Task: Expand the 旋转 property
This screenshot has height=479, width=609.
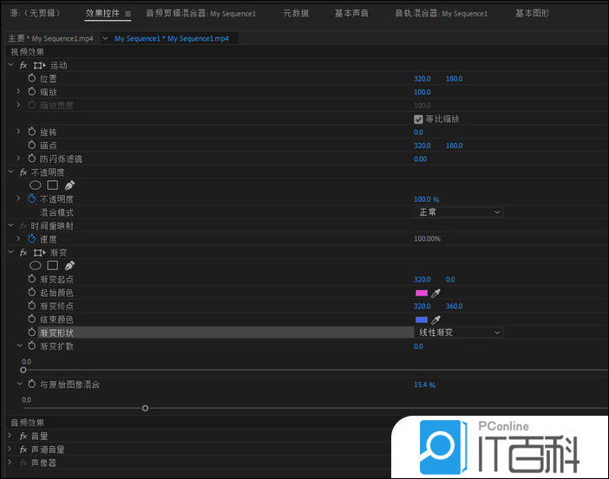Action: point(18,132)
